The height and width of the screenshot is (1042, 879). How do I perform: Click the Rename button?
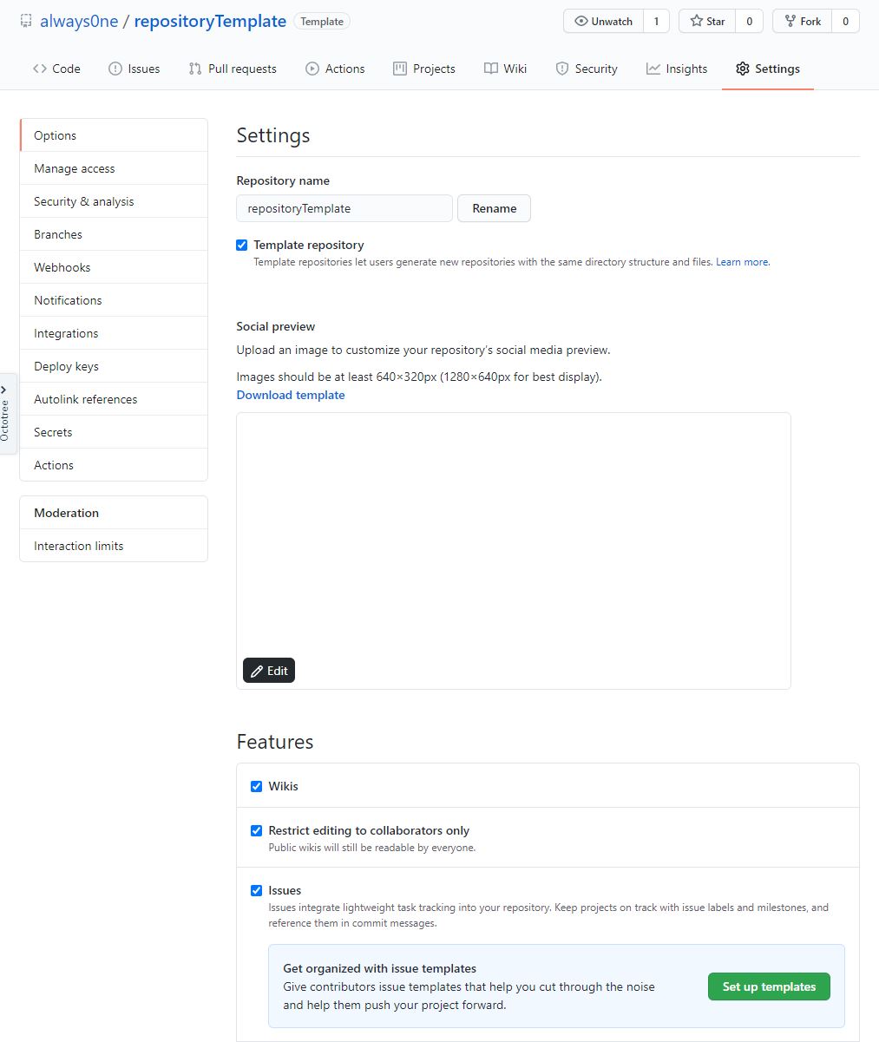click(x=494, y=208)
